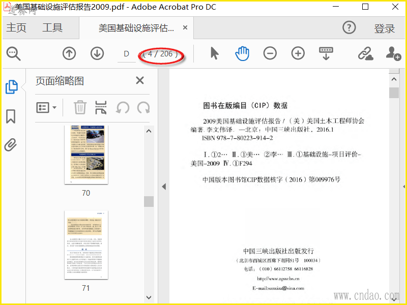This screenshot has width=407, height=305.
Task: Rotate page counterclockwise
Action: tap(122, 107)
